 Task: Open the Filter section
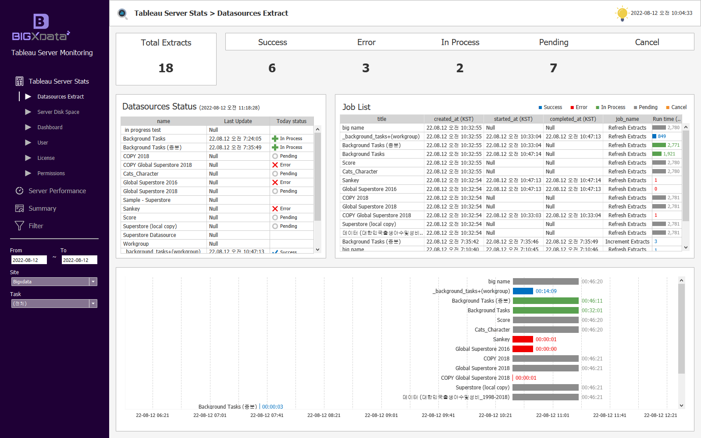(36, 226)
